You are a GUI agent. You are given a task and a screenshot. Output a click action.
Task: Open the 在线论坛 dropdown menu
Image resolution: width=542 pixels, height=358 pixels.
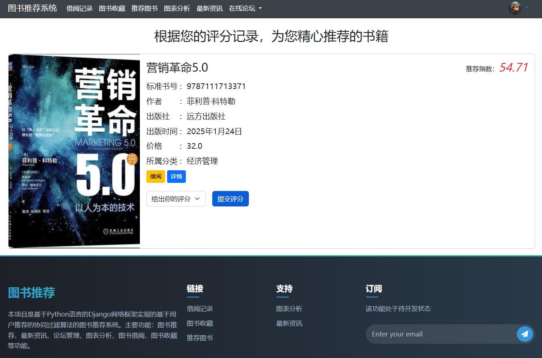coord(245,8)
